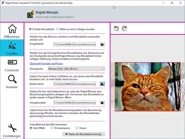Open the Willkommen home page

pyautogui.click(x=12, y=31)
